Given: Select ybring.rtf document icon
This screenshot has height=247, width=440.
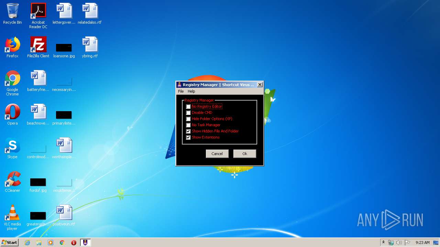Looking at the screenshot, I should (90, 47).
